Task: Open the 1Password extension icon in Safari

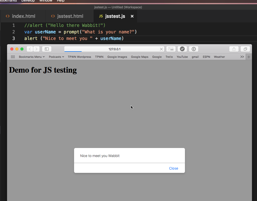Action: [194, 49]
